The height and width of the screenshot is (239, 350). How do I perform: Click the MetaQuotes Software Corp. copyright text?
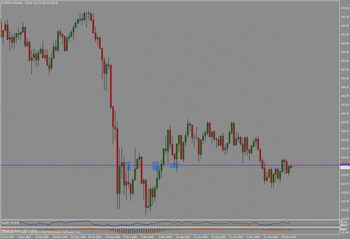41,232
